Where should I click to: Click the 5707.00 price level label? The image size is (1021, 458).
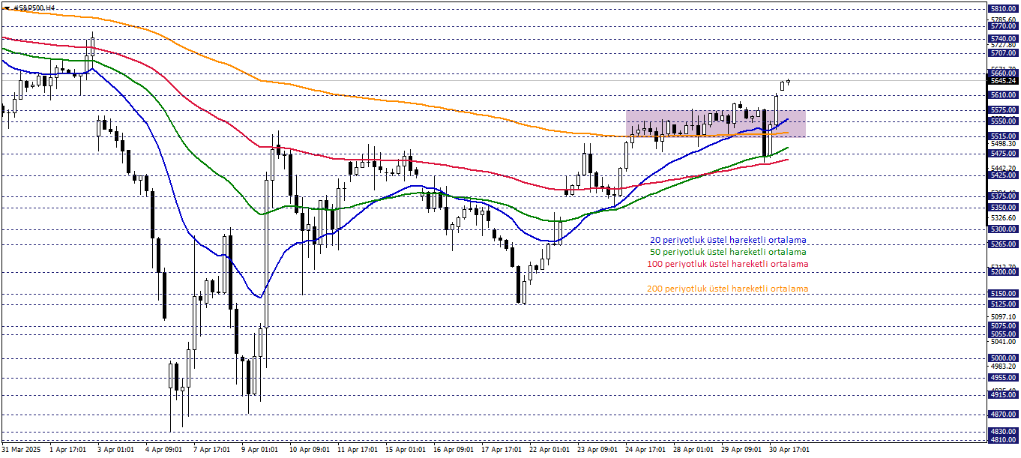(1003, 53)
